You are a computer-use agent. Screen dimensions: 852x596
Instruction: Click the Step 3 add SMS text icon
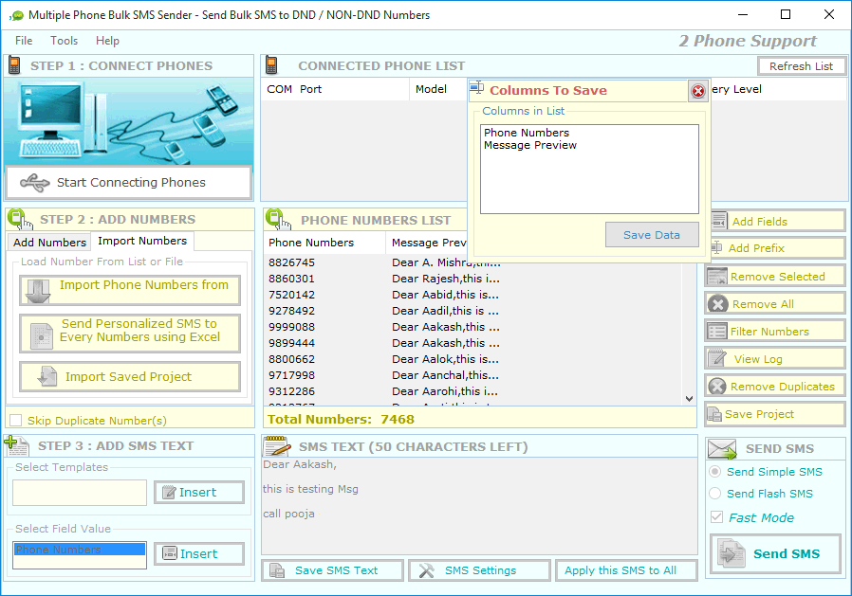click(x=16, y=445)
